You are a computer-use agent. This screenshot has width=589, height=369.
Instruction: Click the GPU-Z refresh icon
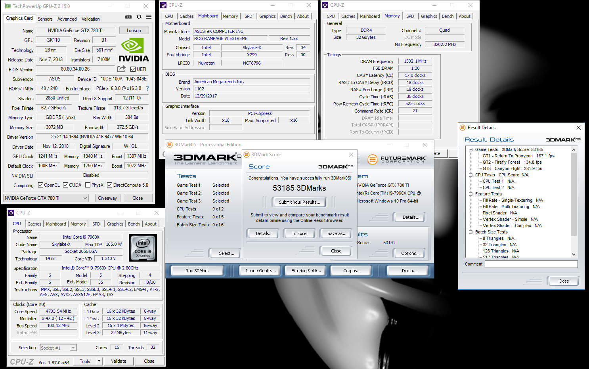(x=139, y=17)
